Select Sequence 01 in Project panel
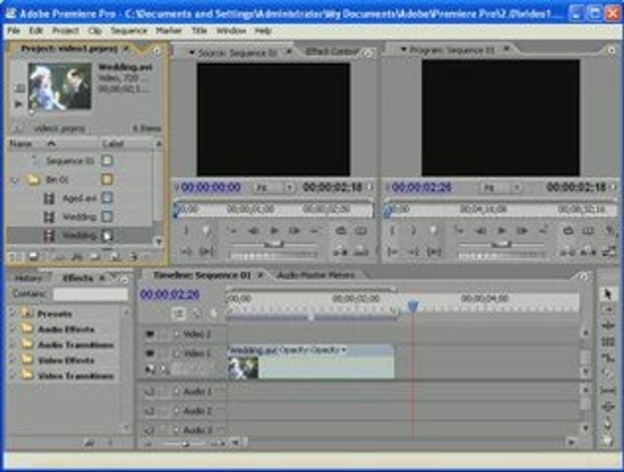 point(70,161)
